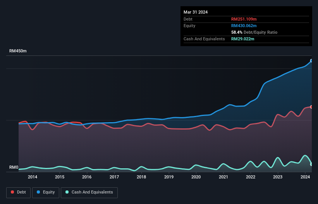The width and height of the screenshot is (318, 204).
Task: Click the RM0 y-axis label
Action: click(14, 168)
